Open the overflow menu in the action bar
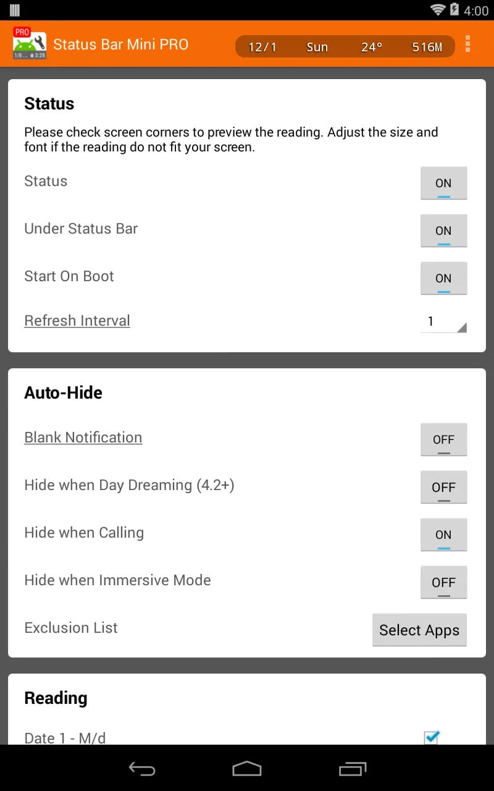494x791 pixels. tap(467, 44)
